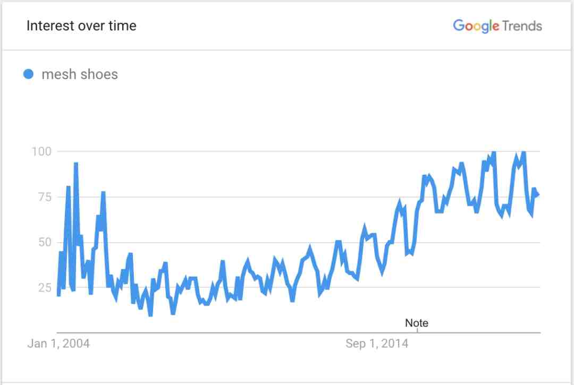Image resolution: width=574 pixels, height=385 pixels.
Task: Click the blue legend dot for mesh shoes
Action: [28, 74]
